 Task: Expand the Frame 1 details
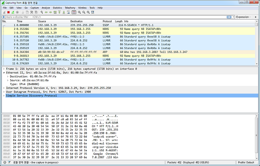(4, 69)
